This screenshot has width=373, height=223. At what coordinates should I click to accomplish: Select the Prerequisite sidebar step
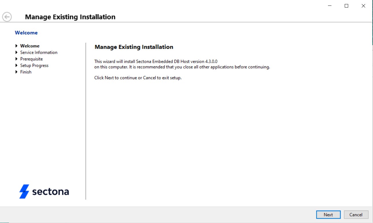point(31,59)
